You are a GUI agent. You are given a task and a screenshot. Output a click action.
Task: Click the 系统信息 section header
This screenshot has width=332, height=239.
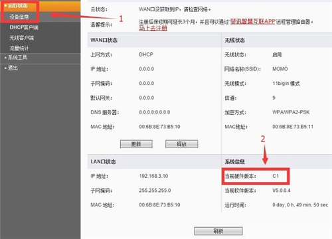click(x=234, y=161)
